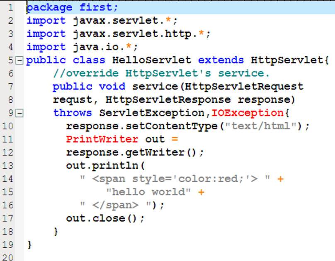Click the 'throws' keyword
Viewport: 335px width, 261px height.
pyautogui.click(x=73, y=113)
